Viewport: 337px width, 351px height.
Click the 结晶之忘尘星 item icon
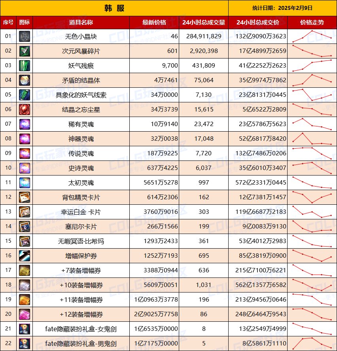[x=25, y=109]
